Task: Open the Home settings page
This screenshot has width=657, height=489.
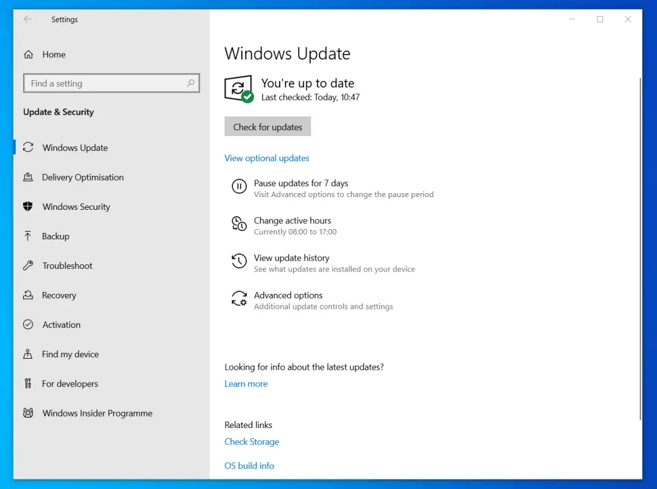Action: point(54,55)
